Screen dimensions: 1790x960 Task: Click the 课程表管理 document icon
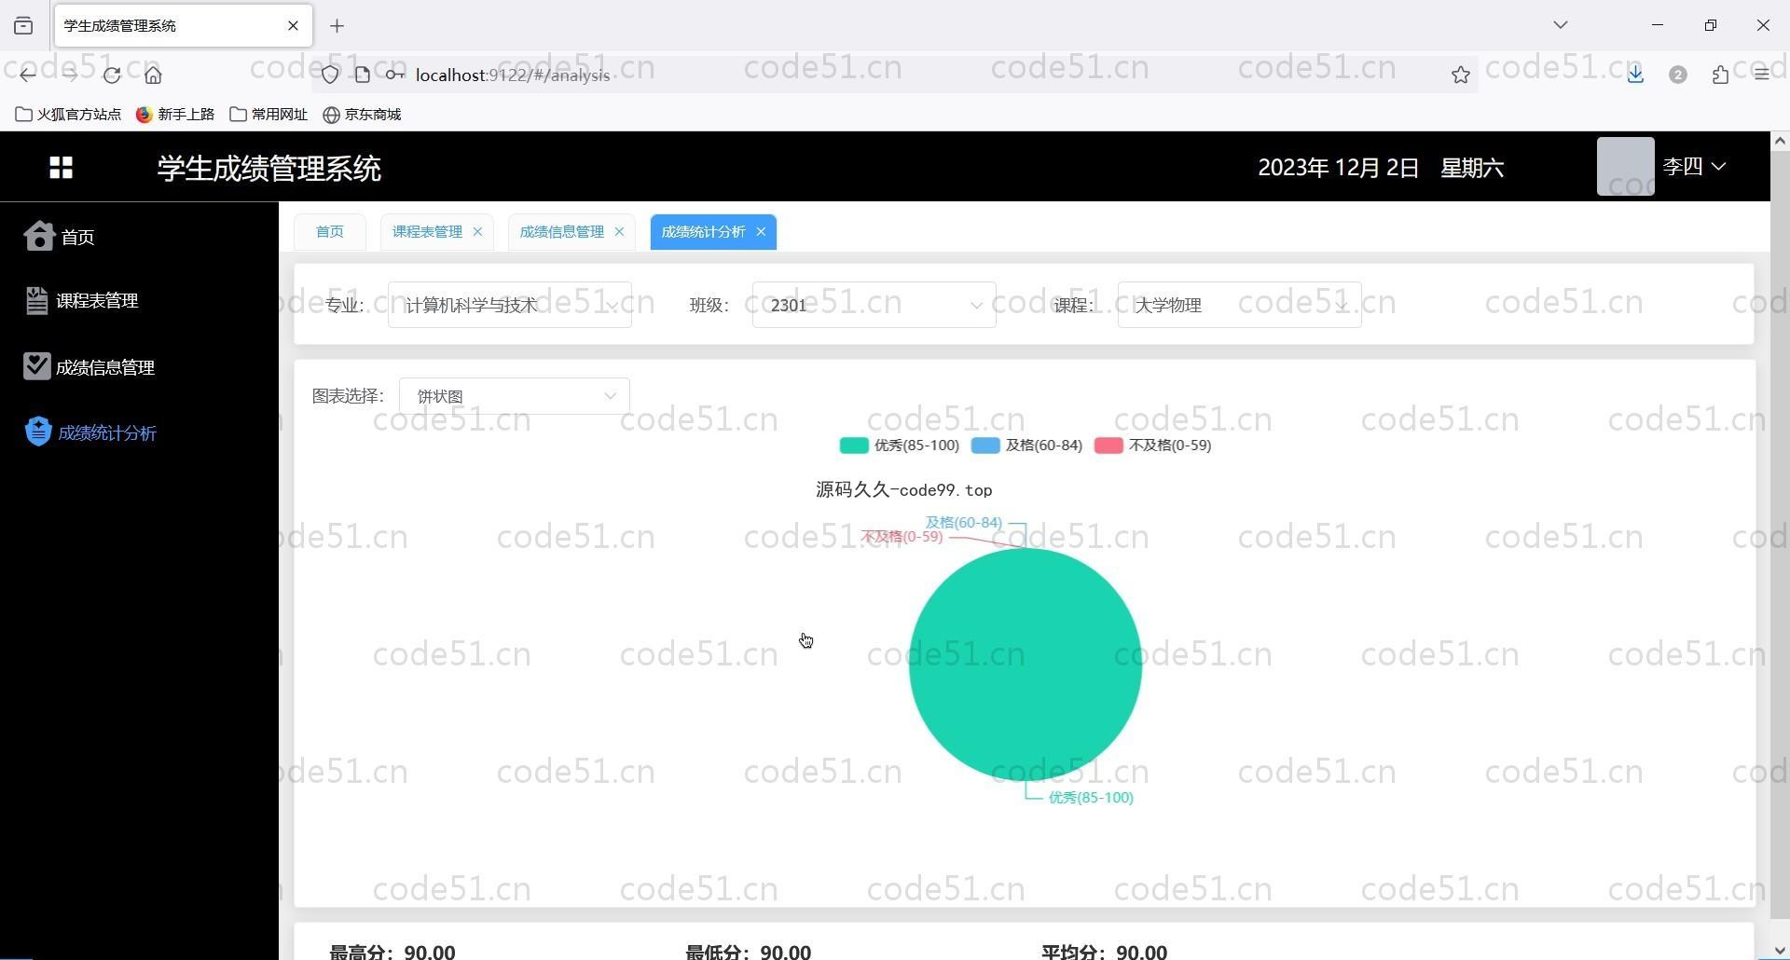[36, 300]
